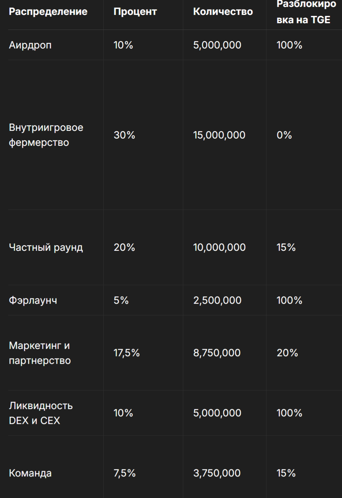
Task: Click the 8,750,000 quantity cell
Action: click(x=217, y=353)
